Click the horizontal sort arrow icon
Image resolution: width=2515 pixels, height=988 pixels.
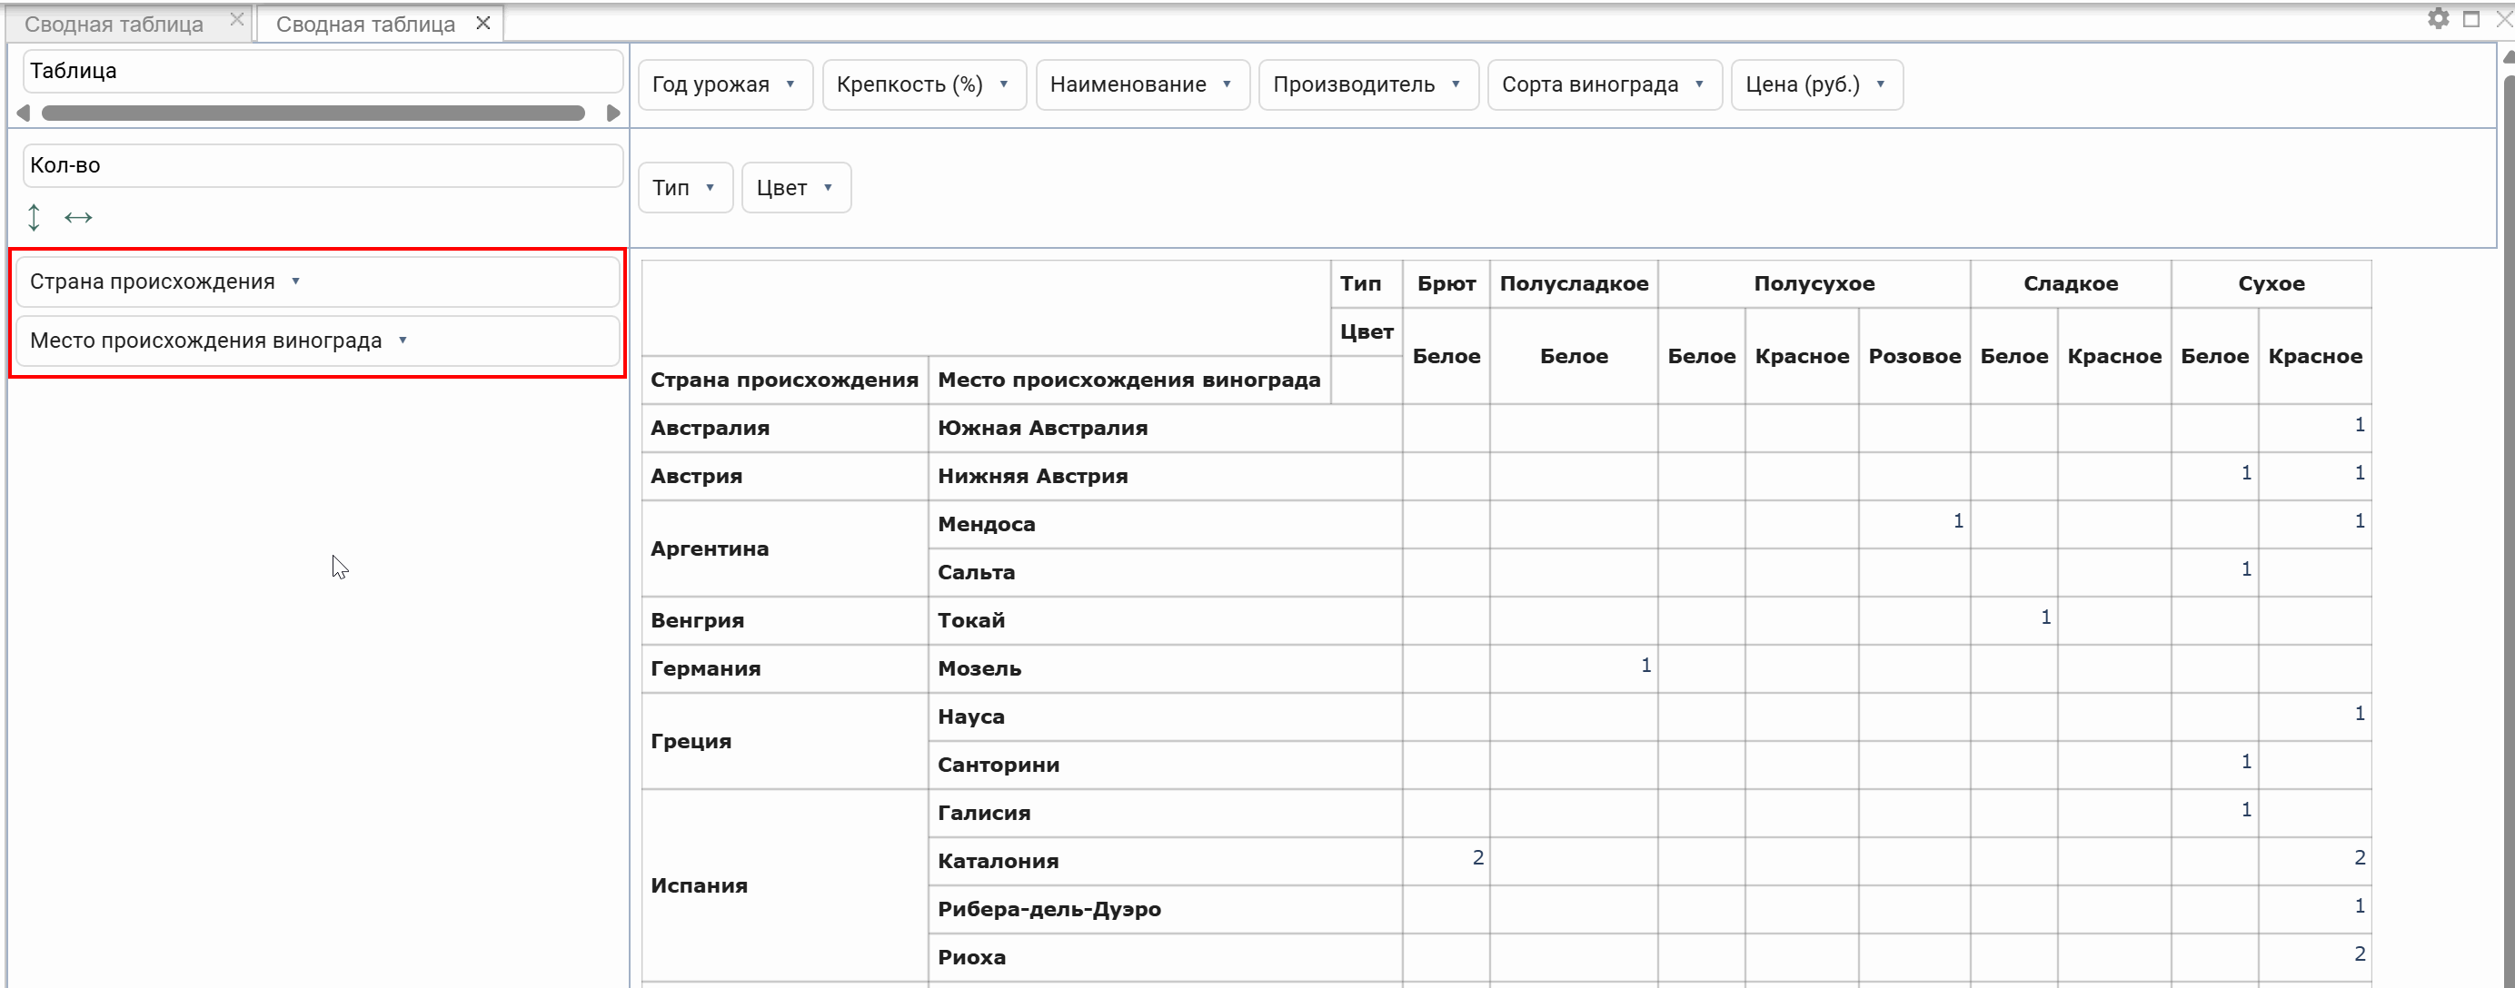[78, 218]
